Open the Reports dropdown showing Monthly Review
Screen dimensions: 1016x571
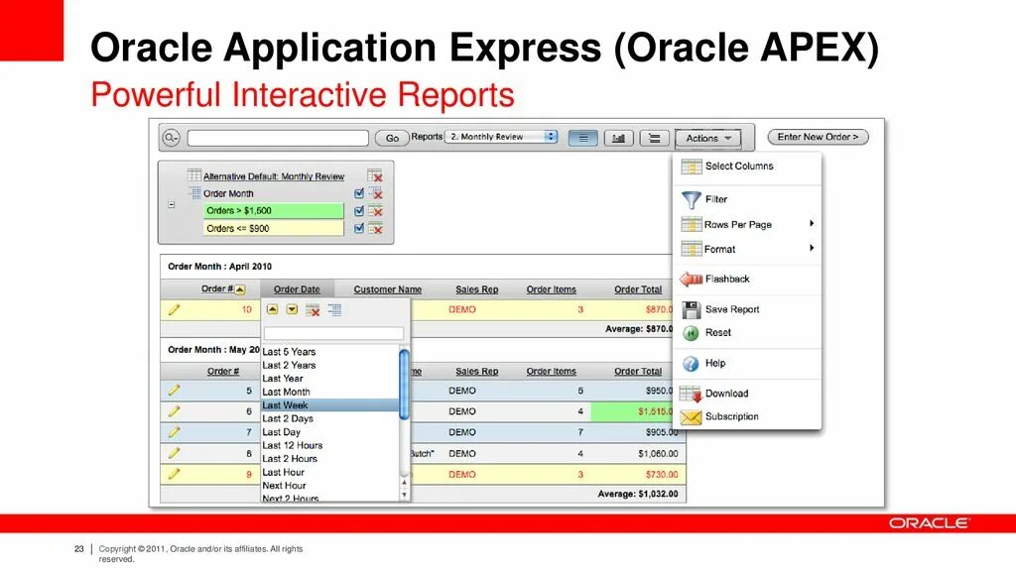click(x=501, y=137)
